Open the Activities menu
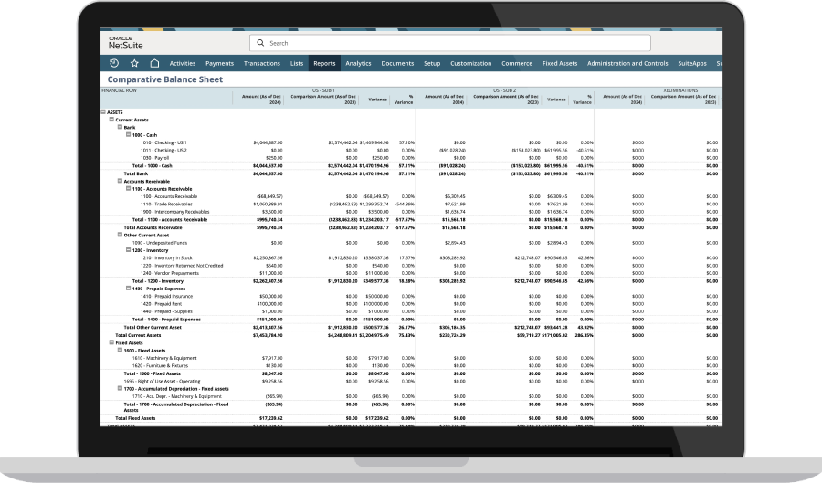This screenshot has height=483, width=822. [x=183, y=63]
